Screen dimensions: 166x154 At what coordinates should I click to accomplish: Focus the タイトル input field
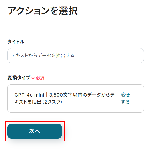[x=75, y=56]
